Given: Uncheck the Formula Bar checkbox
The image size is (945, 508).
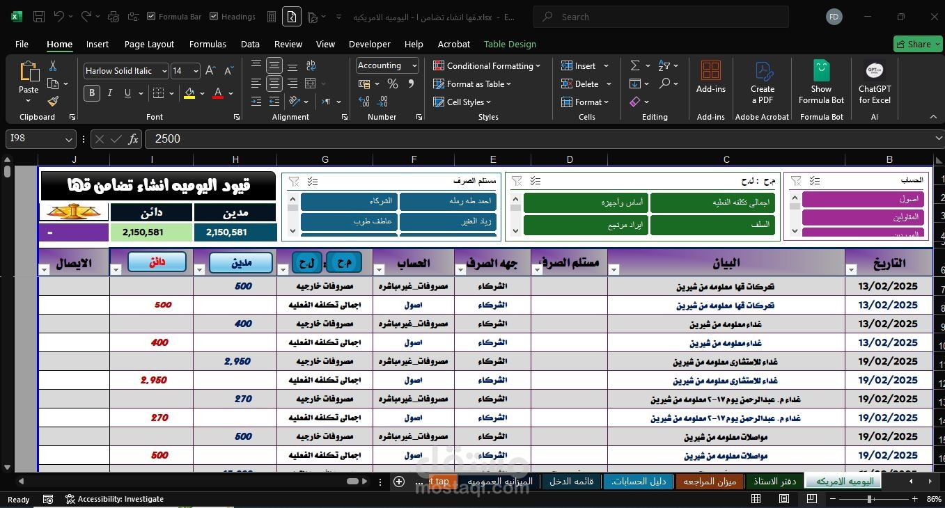Looking at the screenshot, I should tap(152, 17).
